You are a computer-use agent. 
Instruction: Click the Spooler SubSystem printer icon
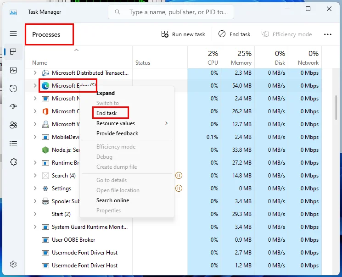[x=45, y=201]
